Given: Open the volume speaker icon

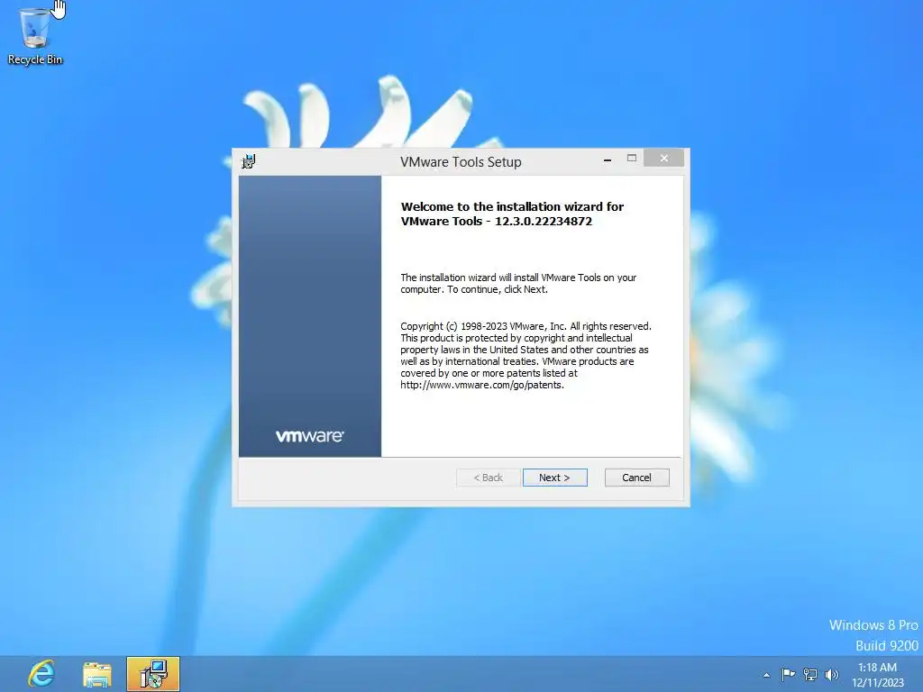Looking at the screenshot, I should tap(831, 674).
